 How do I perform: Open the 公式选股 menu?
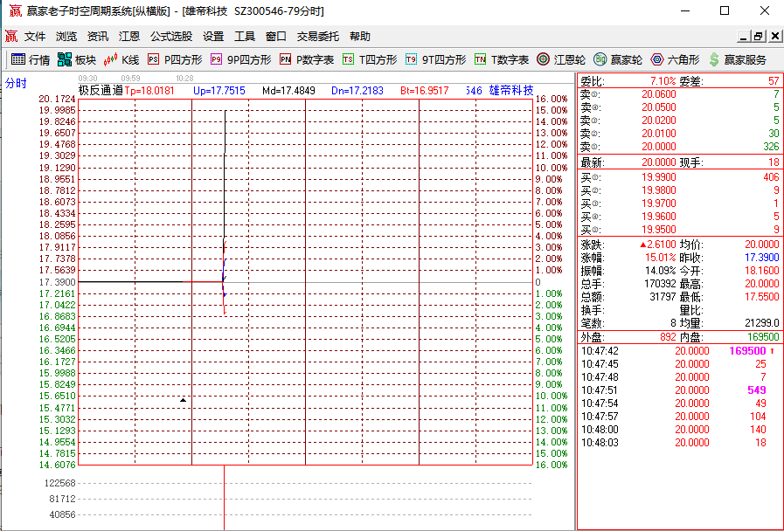click(171, 37)
